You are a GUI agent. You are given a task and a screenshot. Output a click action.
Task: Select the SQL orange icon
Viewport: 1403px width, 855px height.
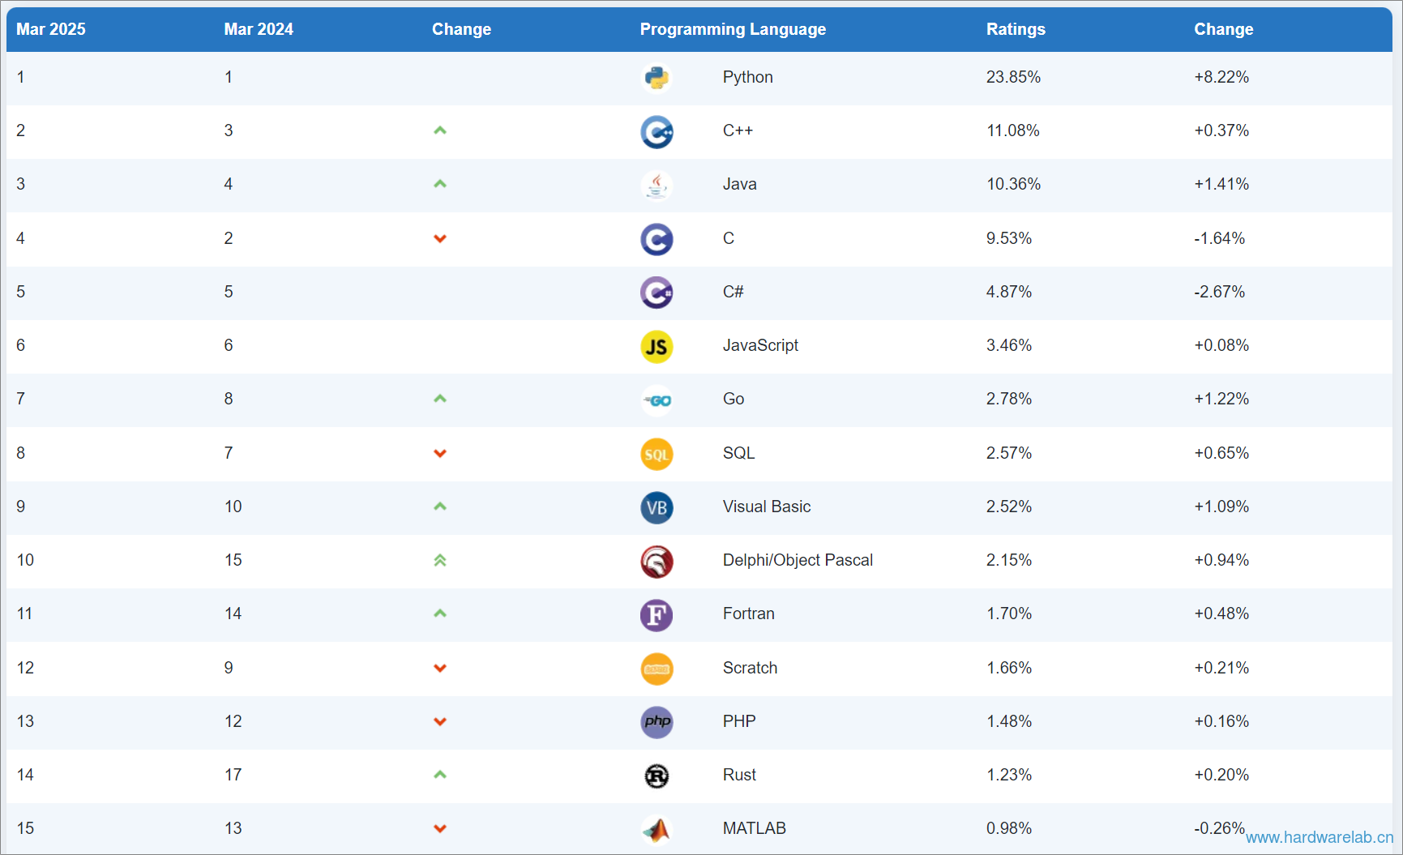pyautogui.click(x=657, y=454)
